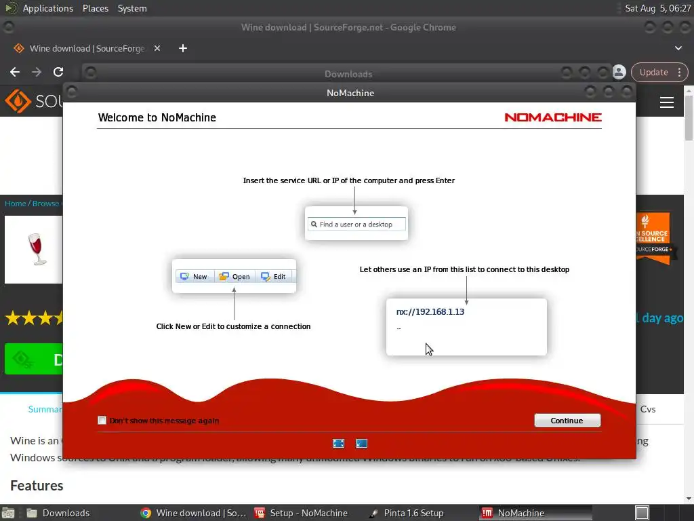
Task: Click the green Download button on SourceForge
Action: 34,359
